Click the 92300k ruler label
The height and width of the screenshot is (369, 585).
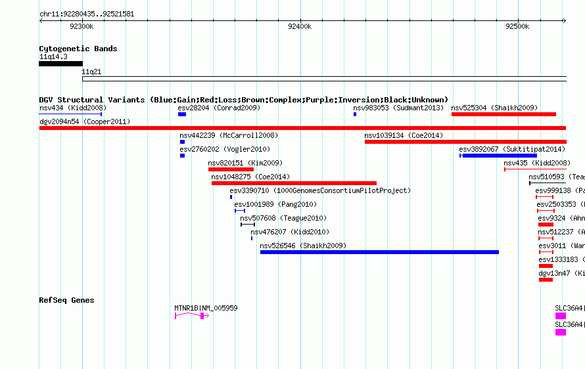click(x=82, y=26)
